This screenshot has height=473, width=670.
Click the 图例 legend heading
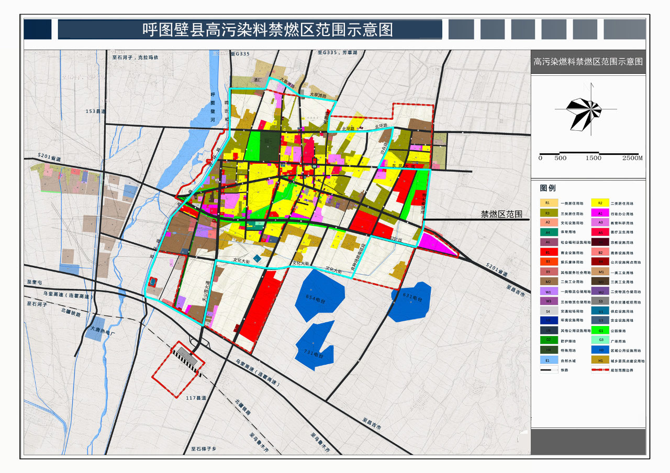pos(548,188)
